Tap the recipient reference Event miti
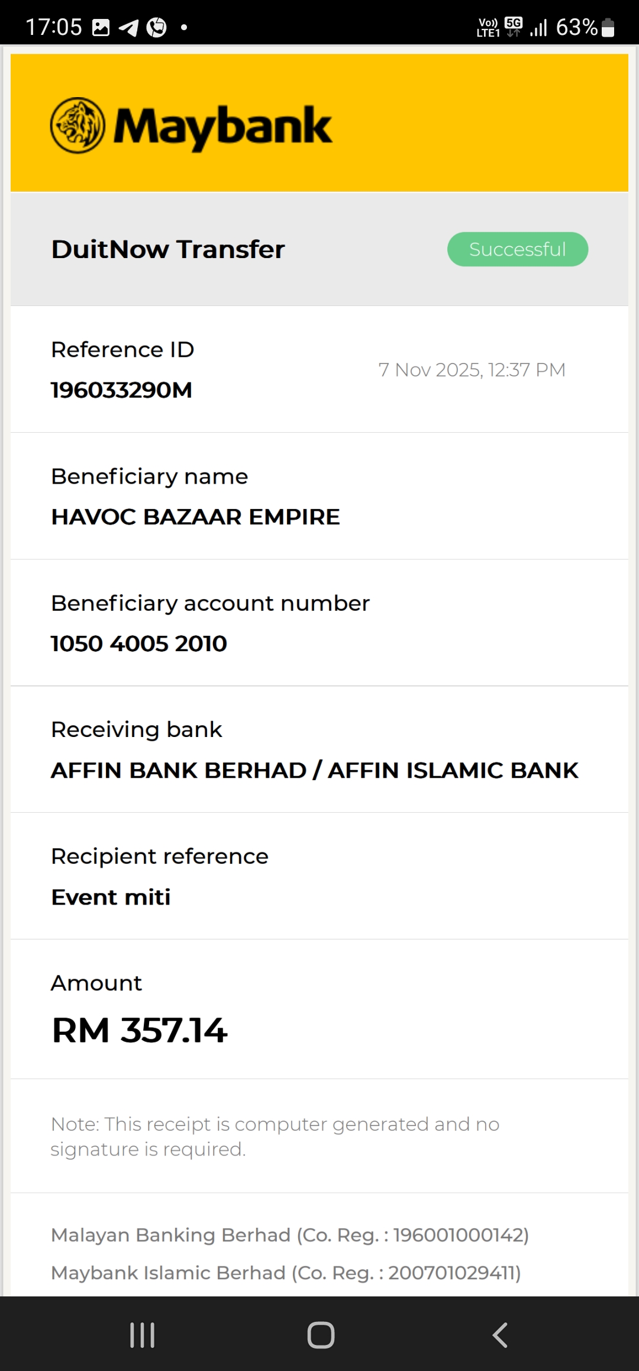This screenshot has height=1371, width=639. [x=111, y=897]
